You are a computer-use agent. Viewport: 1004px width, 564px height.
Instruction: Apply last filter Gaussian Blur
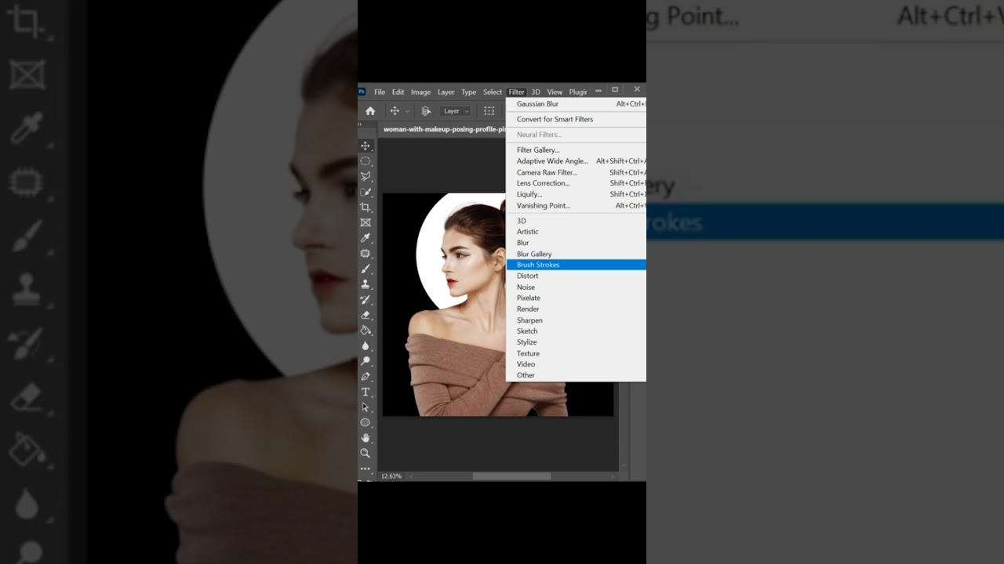coord(577,103)
